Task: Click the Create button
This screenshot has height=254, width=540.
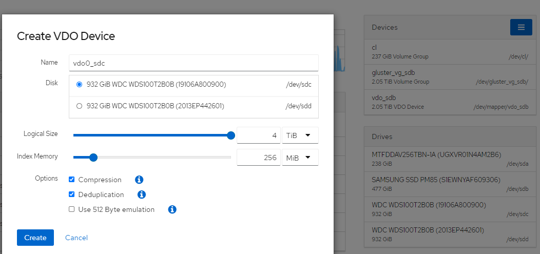Action: [x=35, y=238]
